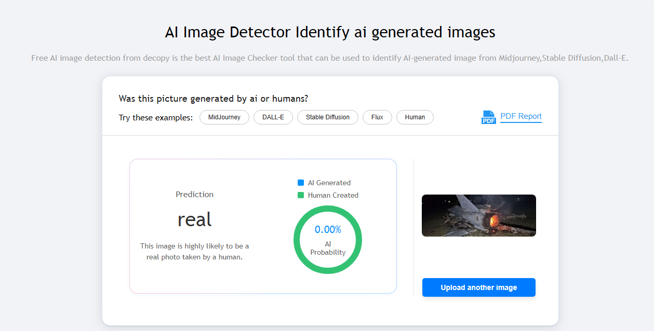Choose the Flux example
This screenshot has height=331, width=654.
coord(377,117)
